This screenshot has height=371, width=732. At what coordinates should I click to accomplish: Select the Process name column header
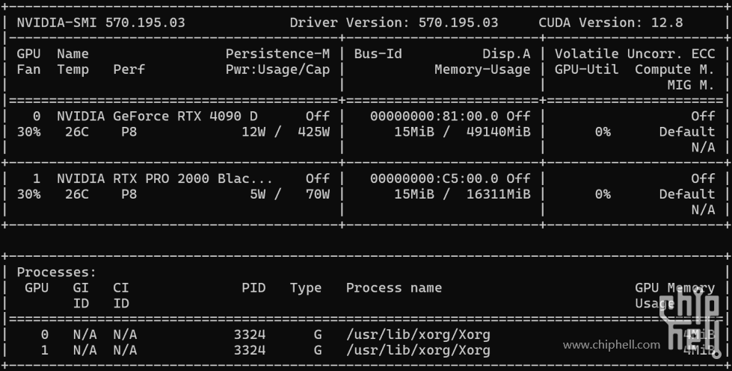click(393, 288)
